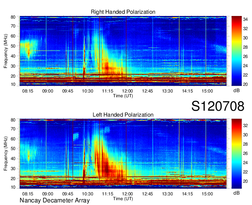The height and width of the screenshot is (205, 252).
Task: Click the 'Left Handed Polarization' title
Action: (x=123, y=115)
